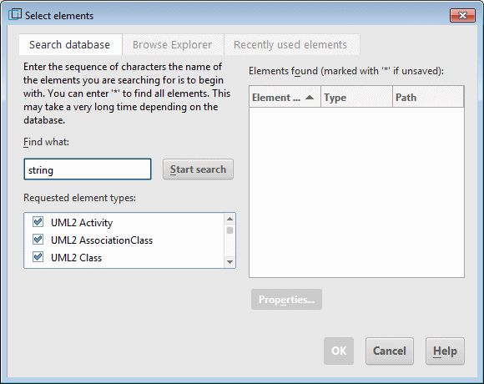The height and width of the screenshot is (384, 484).
Task: Uncheck the UML2 Activity checkbox
Action: tap(38, 222)
